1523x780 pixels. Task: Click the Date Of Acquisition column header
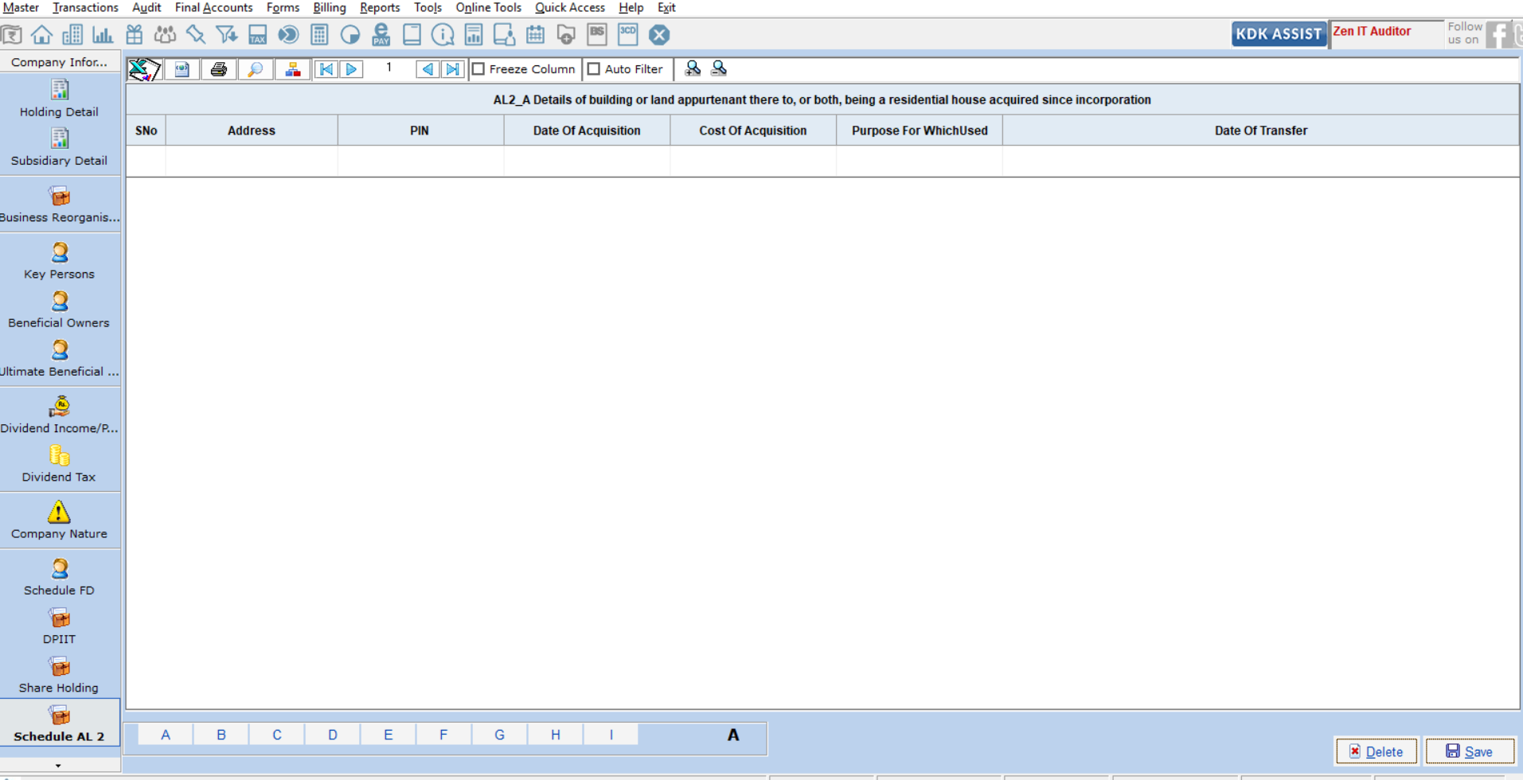[x=587, y=131]
